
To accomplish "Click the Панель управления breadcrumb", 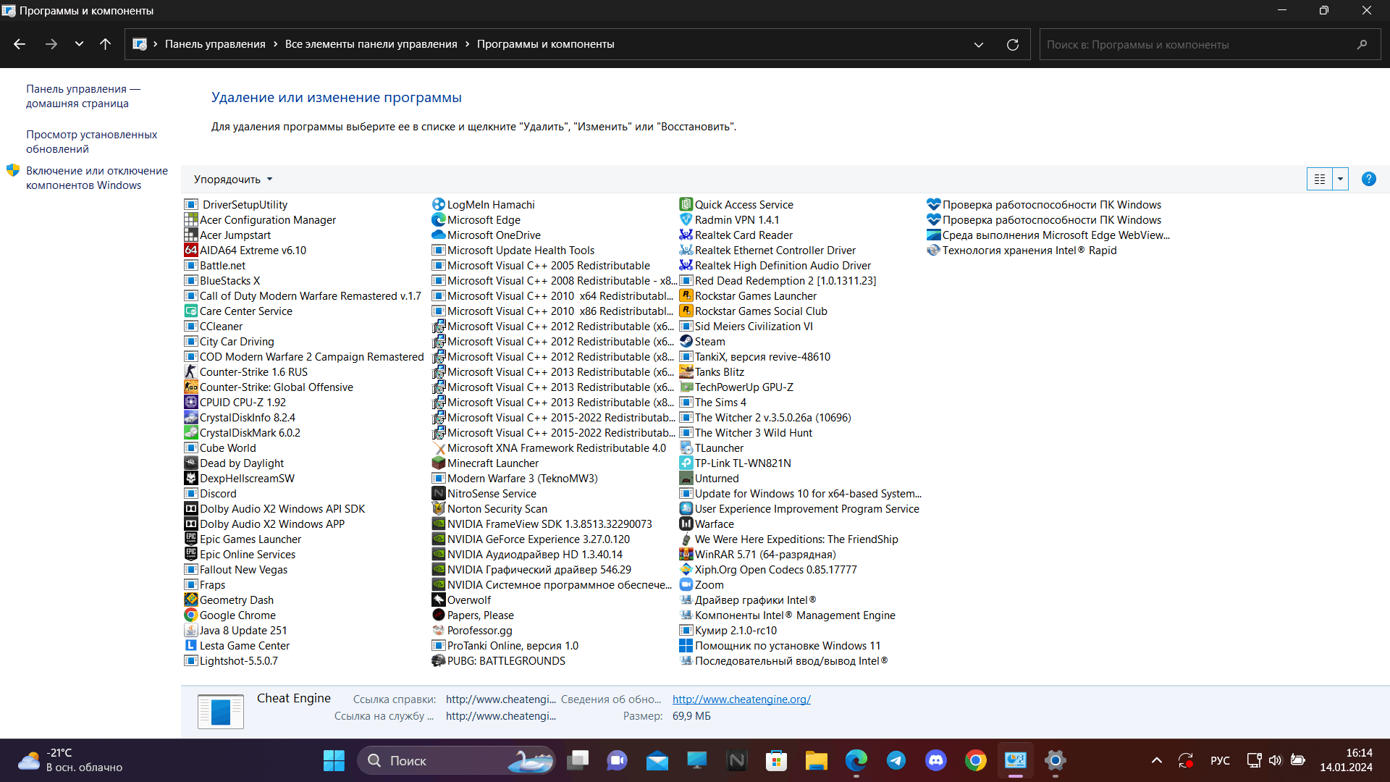I will click(215, 44).
